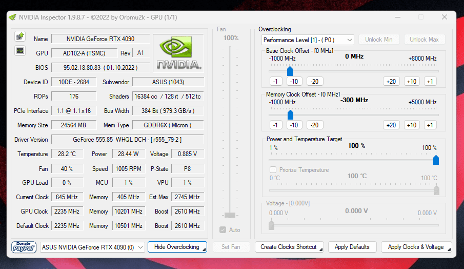Click the Base Clock Offset slider handle
Image resolution: width=464 pixels, height=269 pixels.
(x=290, y=71)
